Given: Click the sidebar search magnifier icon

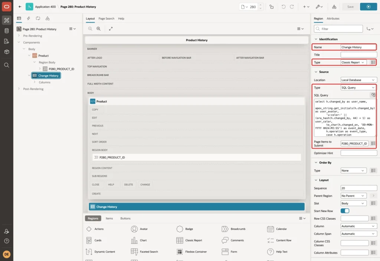Looking at the screenshot, I should 7,65.
